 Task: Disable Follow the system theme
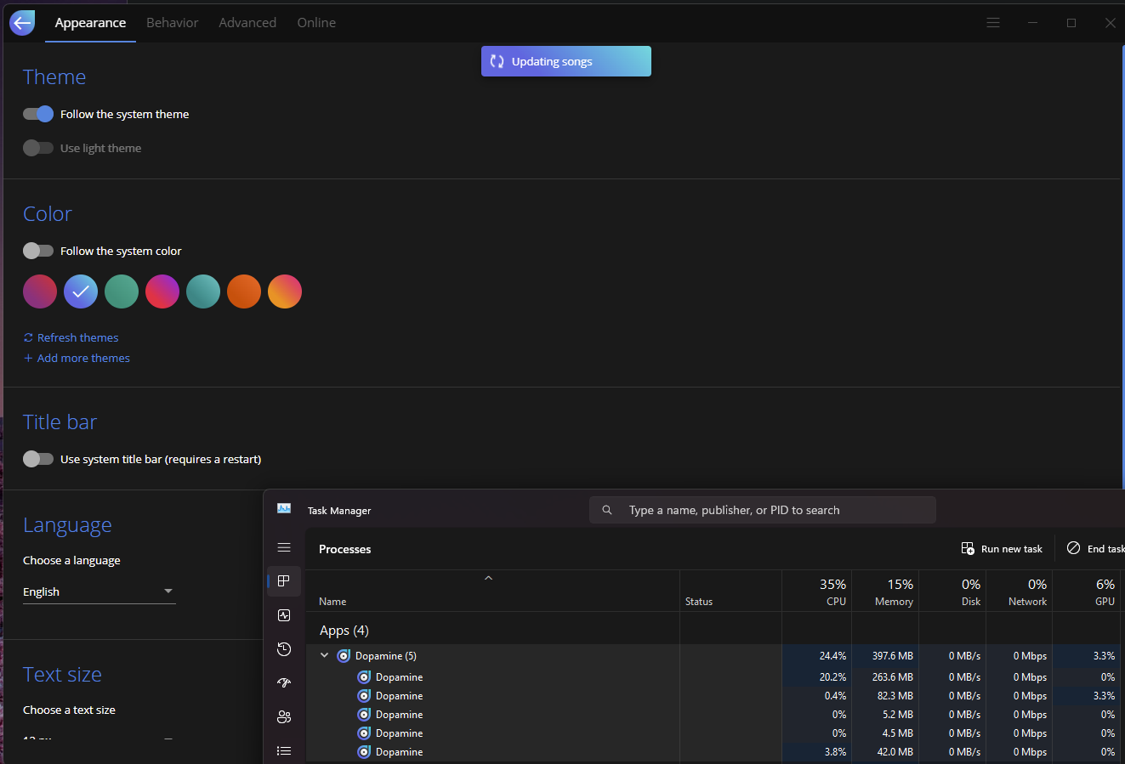pyautogui.click(x=37, y=113)
